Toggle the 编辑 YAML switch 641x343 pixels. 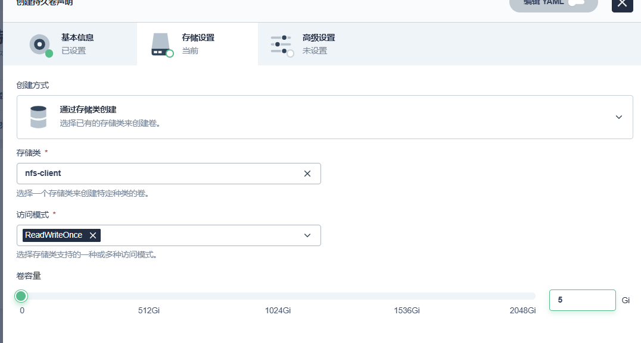pyautogui.click(x=576, y=2)
